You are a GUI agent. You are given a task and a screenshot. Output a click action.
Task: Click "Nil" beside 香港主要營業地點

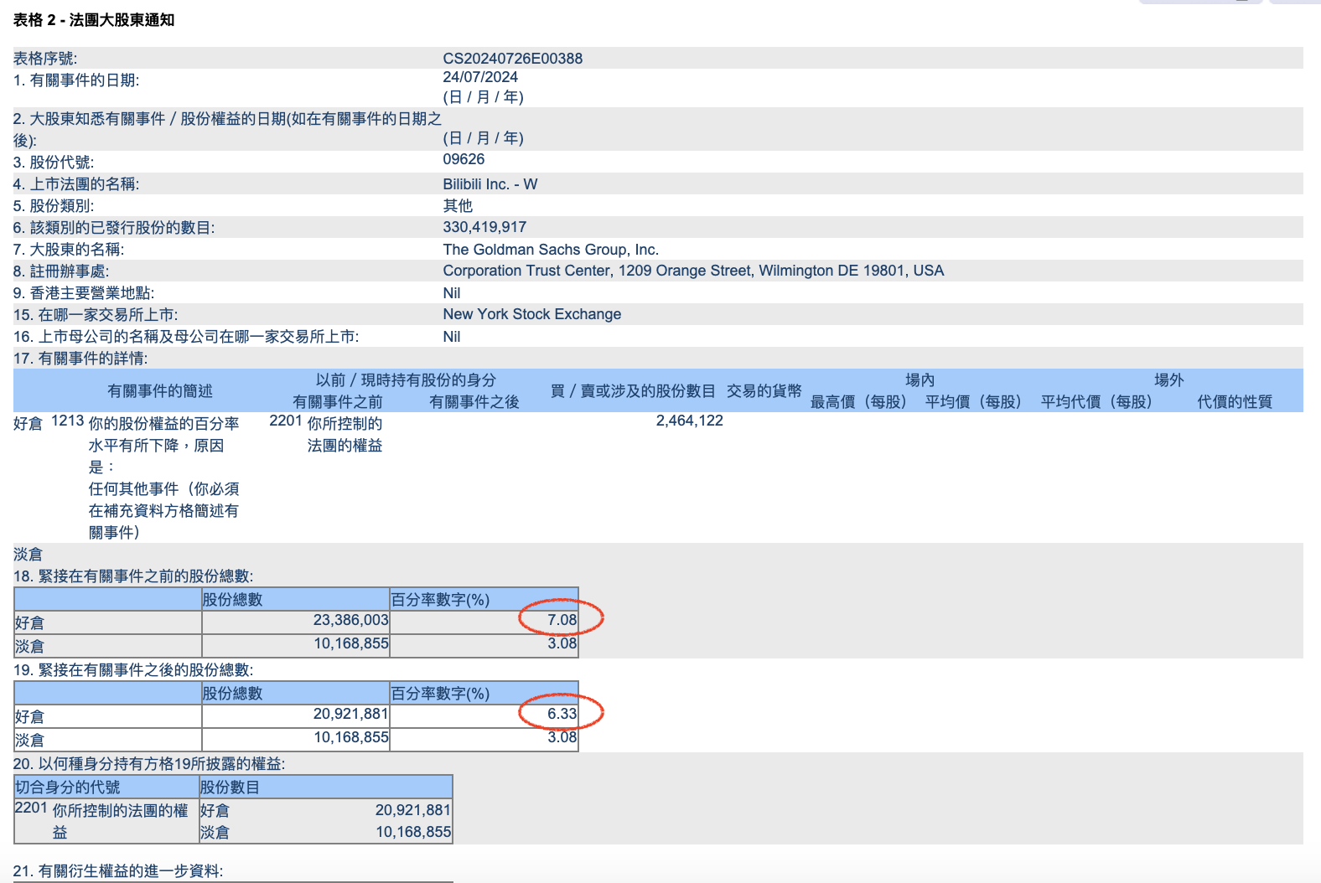point(452,293)
